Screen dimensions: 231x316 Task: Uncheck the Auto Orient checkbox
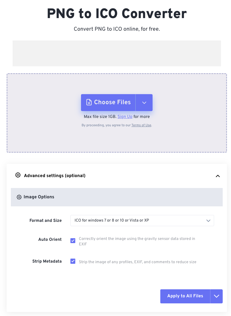[73, 241]
